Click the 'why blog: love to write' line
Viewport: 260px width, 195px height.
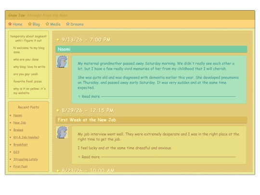tap(29, 66)
